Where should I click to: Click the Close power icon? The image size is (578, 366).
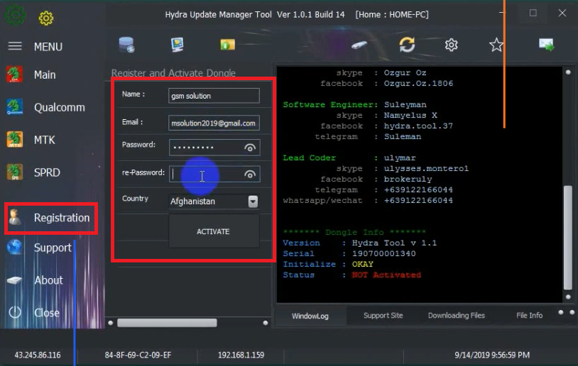[x=15, y=312]
